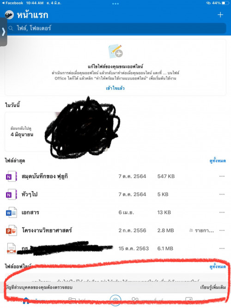Image resolution: width=231 pixels, height=308 pixels.
Task: Open the OneNote notebook ทั่วๆไป
Action: tap(30, 194)
